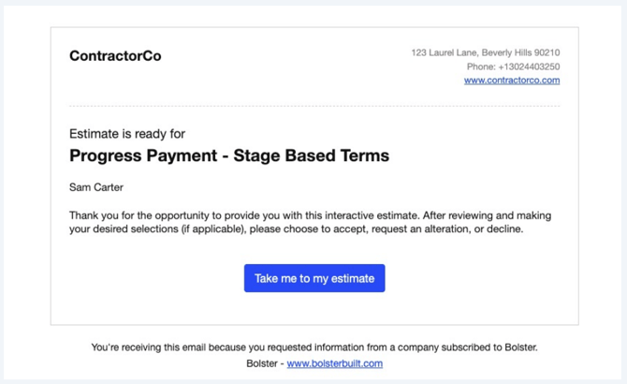The width and height of the screenshot is (627, 384).
Task: Click the "Phone:" label in header
Action: pos(481,66)
